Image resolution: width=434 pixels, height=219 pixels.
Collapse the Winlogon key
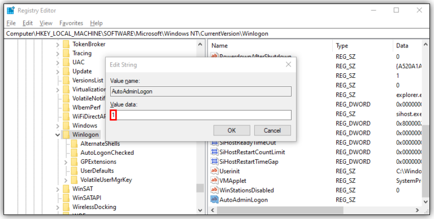58,135
